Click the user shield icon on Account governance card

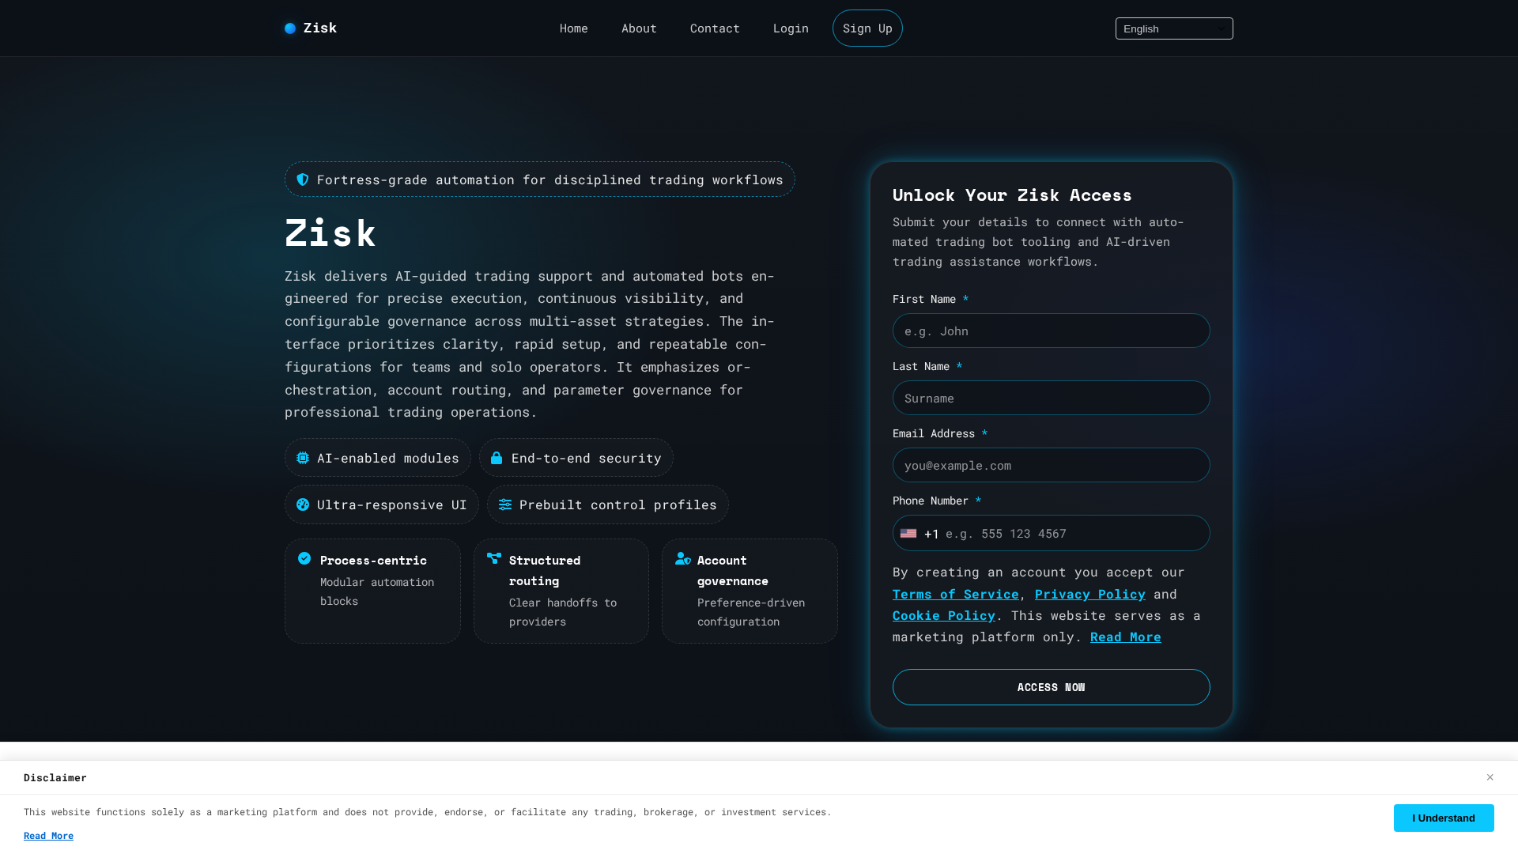pos(683,558)
